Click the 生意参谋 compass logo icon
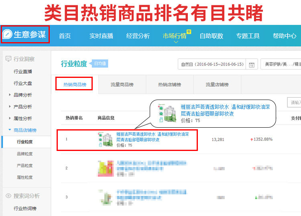Viewport: 301px width, 216px height. coord(8,34)
